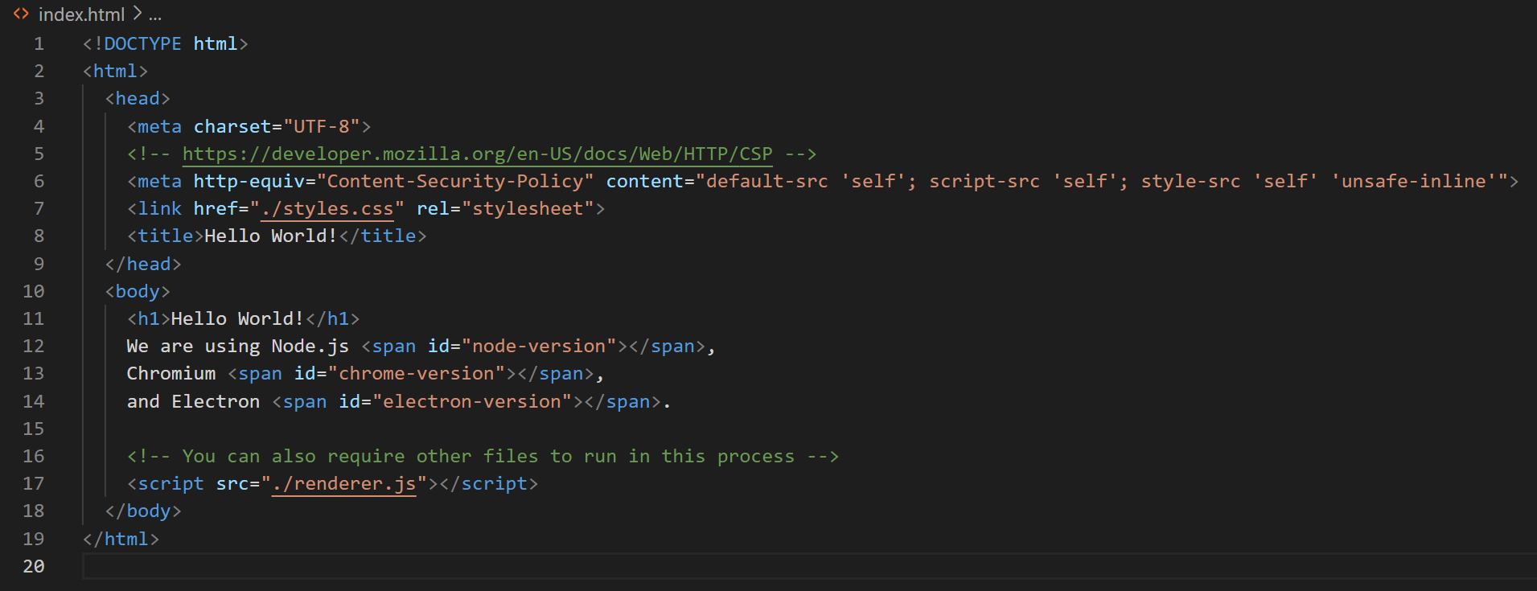Open the breadcrumb ellipsis symbol picker

[155, 14]
